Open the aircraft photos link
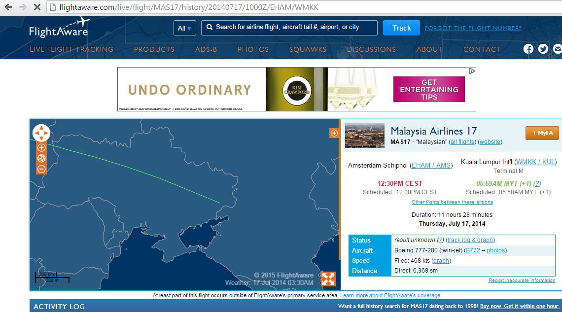This screenshot has height=312, width=562. coord(495,250)
